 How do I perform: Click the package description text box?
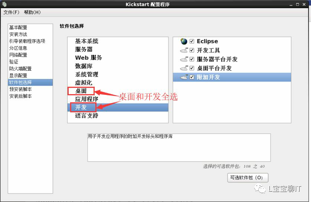[x=179, y=148]
